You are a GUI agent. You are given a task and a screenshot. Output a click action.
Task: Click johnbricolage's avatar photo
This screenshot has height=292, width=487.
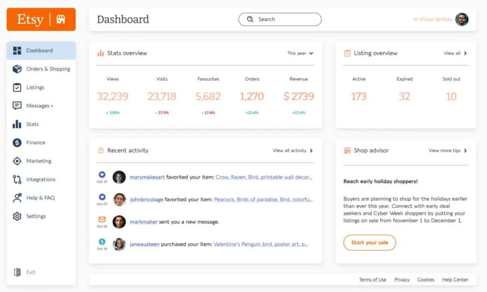[x=119, y=199]
